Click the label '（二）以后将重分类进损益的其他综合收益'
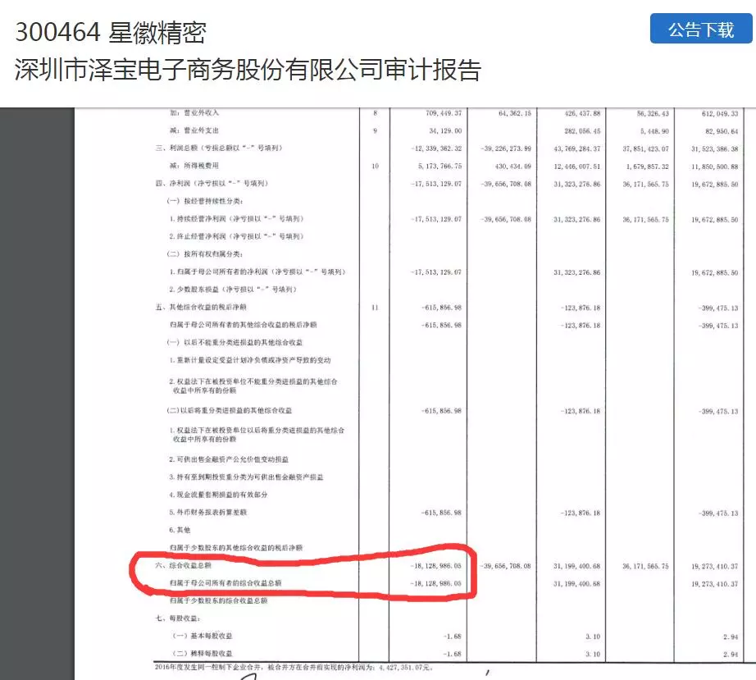Viewport: 756px width, 680px height. [230, 410]
